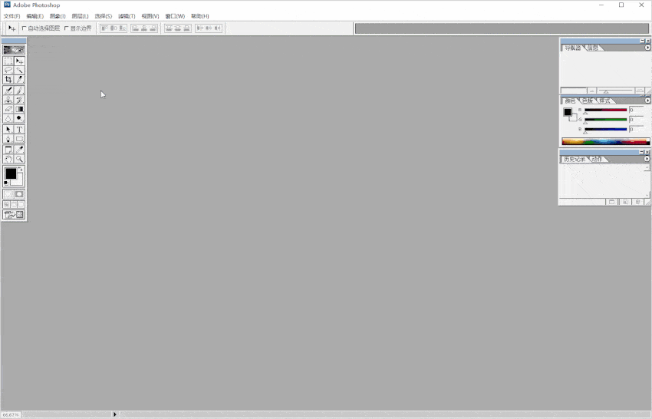Switch to the 动作 tab

tap(597, 160)
